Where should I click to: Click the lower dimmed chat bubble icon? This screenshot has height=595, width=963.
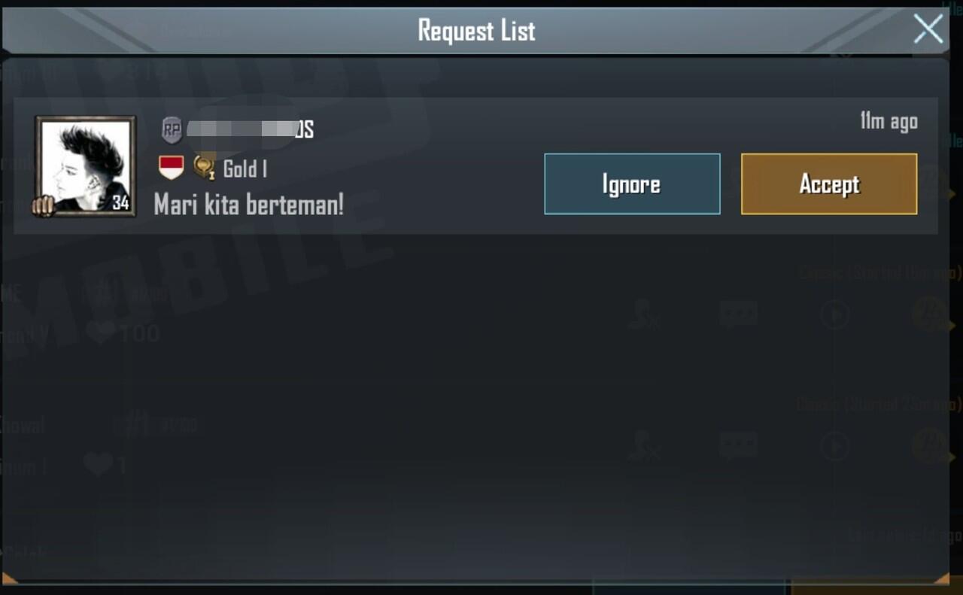tap(738, 446)
